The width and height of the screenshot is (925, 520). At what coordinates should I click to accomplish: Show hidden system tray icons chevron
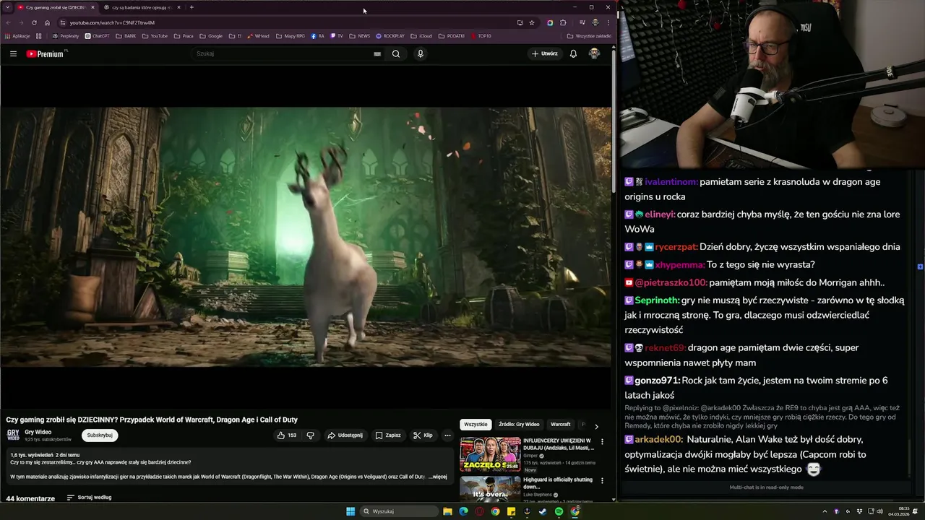[825, 511]
